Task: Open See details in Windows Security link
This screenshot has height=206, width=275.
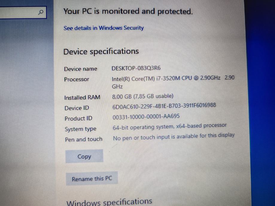Action: [104, 28]
